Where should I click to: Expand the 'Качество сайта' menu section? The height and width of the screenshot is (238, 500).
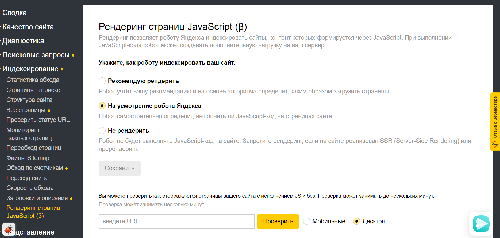click(x=28, y=27)
